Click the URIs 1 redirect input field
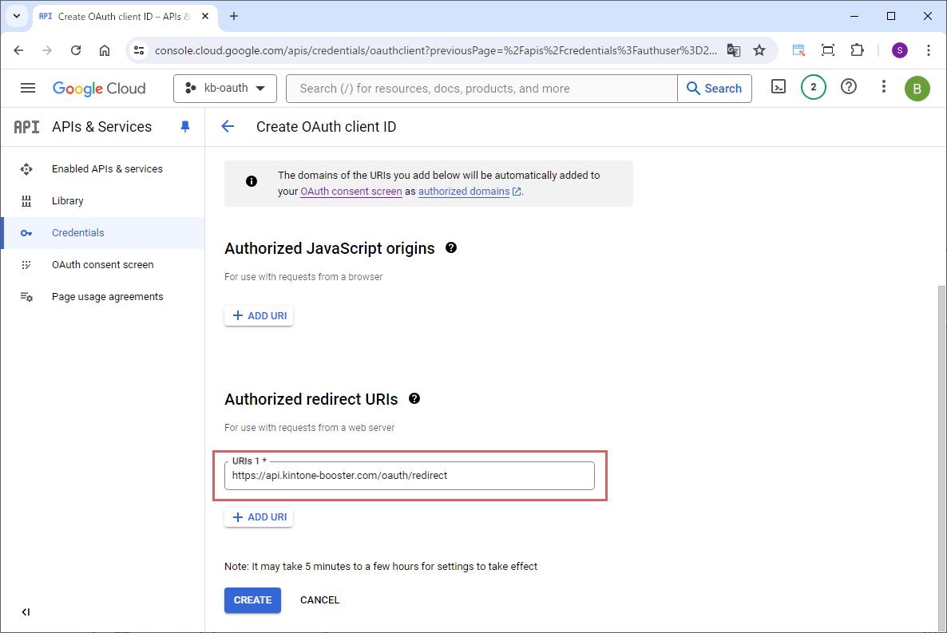The image size is (947, 633). tap(409, 476)
